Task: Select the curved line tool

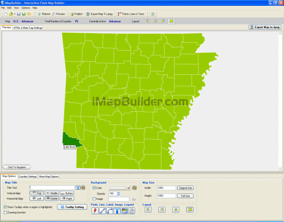Action: [x=109, y=211]
